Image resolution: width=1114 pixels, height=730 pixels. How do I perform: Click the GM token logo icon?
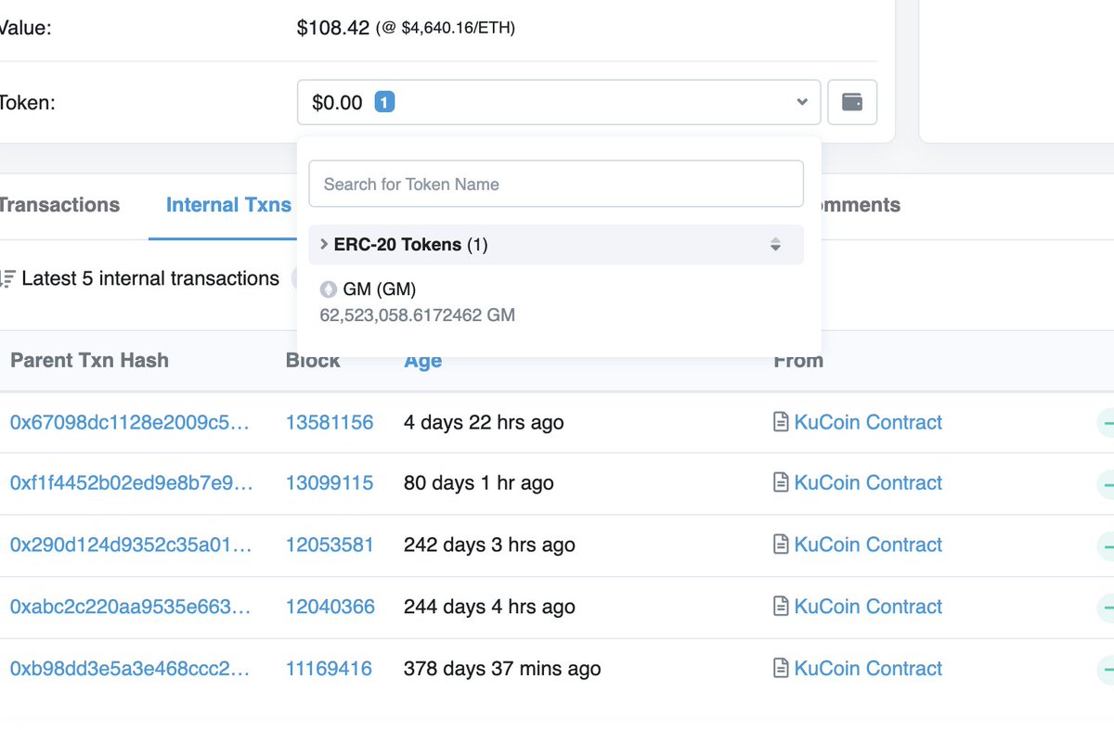click(328, 289)
